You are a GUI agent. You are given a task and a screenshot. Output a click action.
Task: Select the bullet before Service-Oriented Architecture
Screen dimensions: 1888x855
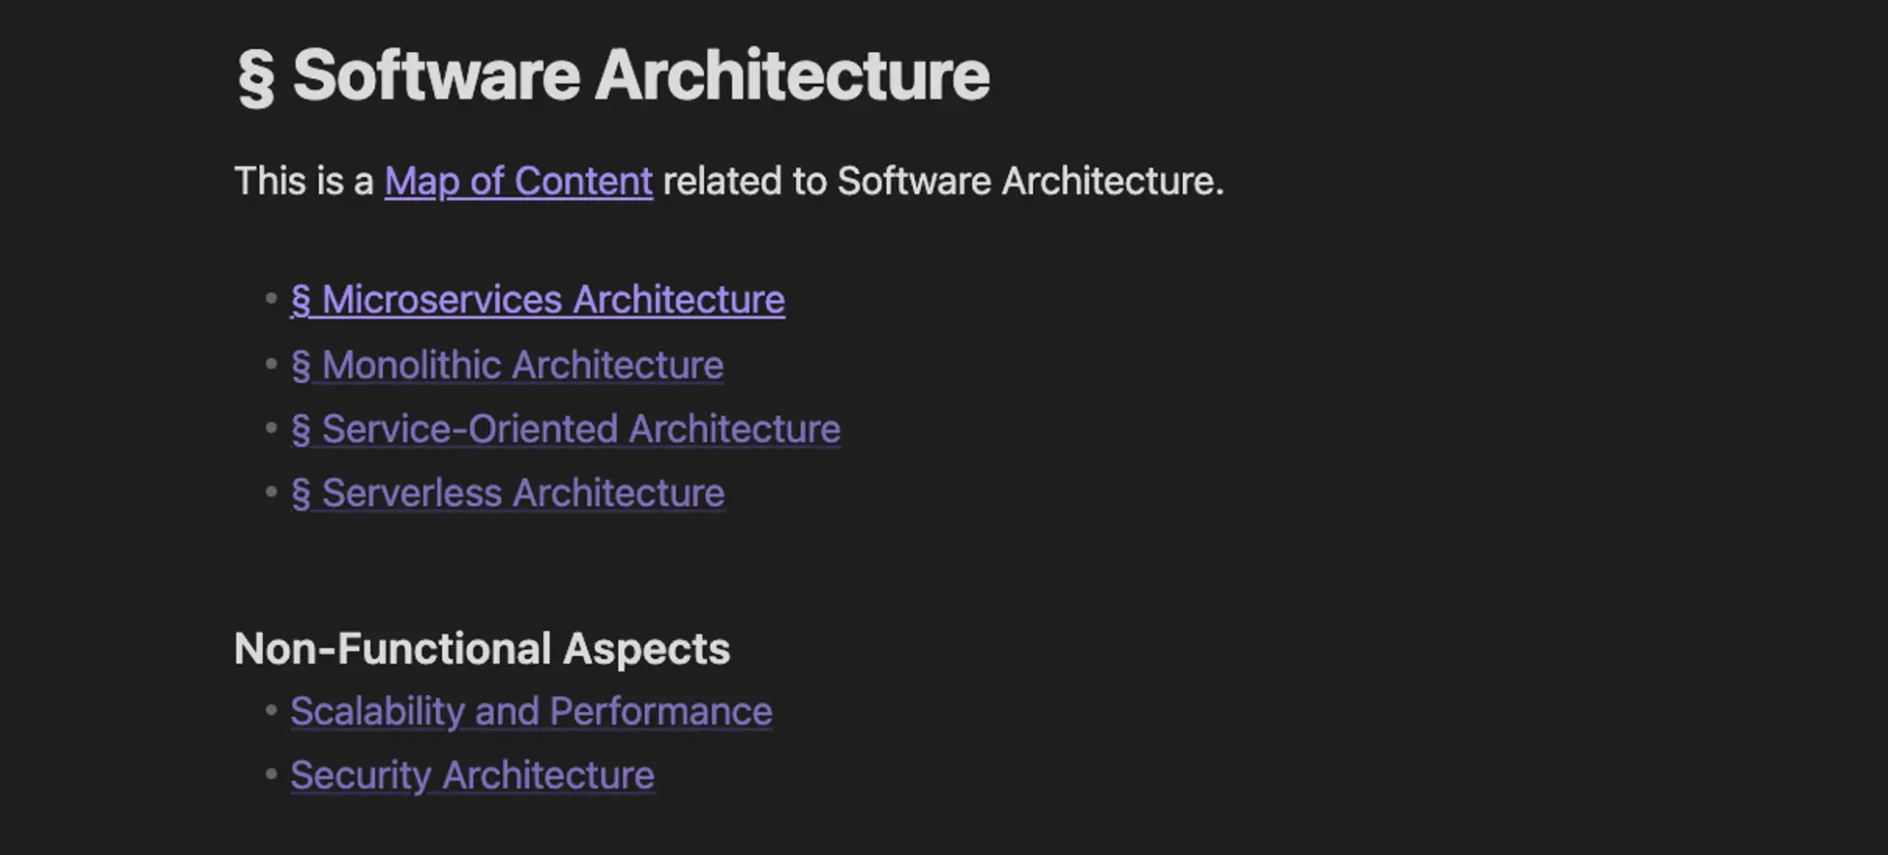click(272, 428)
